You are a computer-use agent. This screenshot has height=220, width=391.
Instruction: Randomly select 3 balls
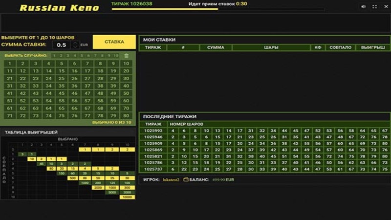[68, 56]
